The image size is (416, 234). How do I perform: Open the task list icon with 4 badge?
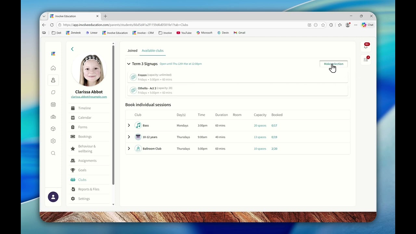click(x=366, y=59)
